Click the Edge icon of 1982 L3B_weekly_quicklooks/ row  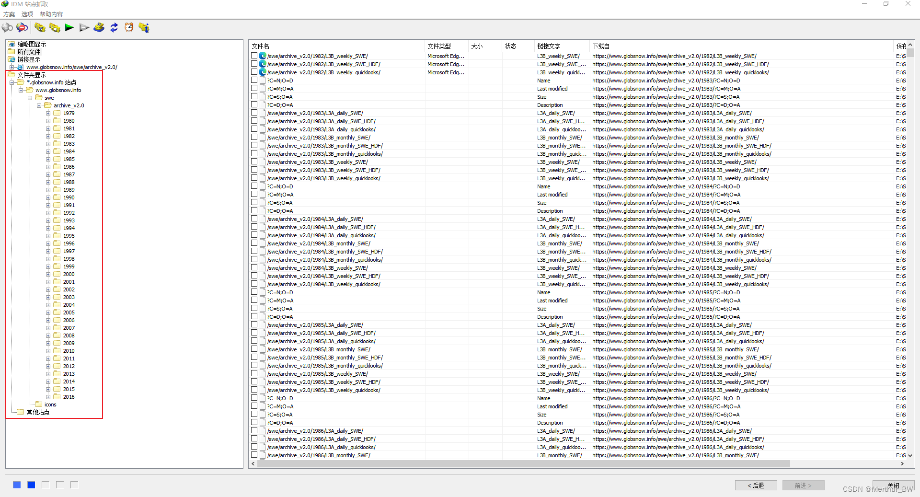point(263,72)
